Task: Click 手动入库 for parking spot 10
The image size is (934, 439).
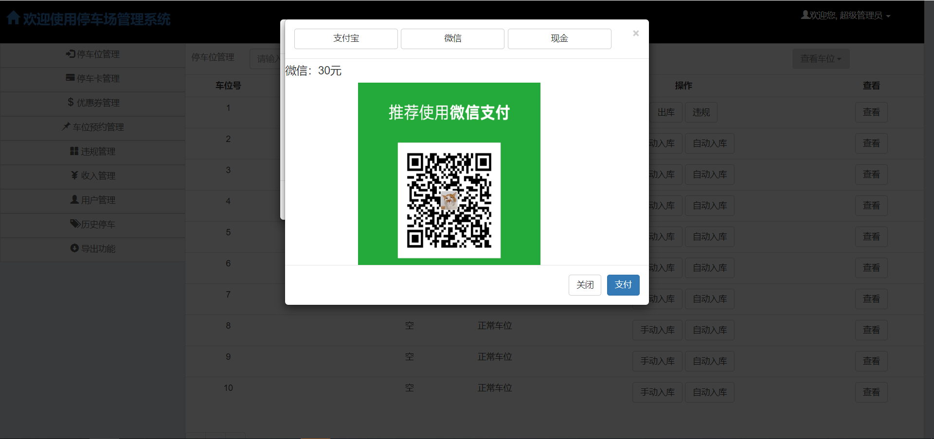Action: click(657, 392)
